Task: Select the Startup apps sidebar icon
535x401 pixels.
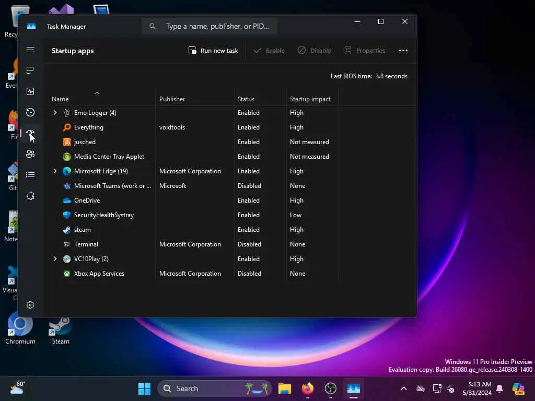Action: pos(30,133)
